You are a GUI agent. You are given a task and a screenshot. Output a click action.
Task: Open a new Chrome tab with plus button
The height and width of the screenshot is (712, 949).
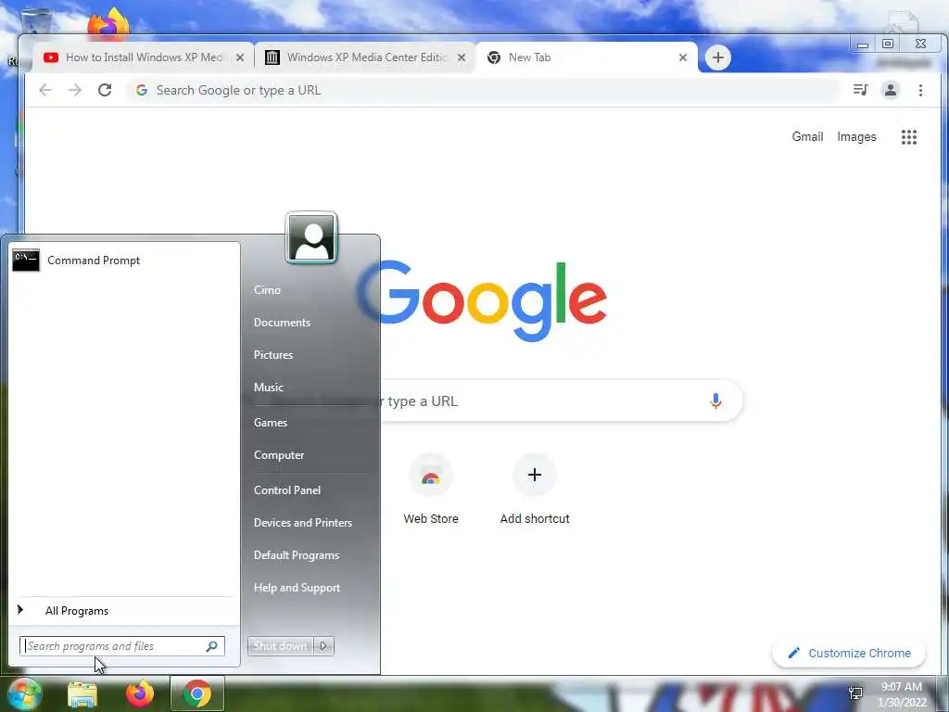pos(718,57)
